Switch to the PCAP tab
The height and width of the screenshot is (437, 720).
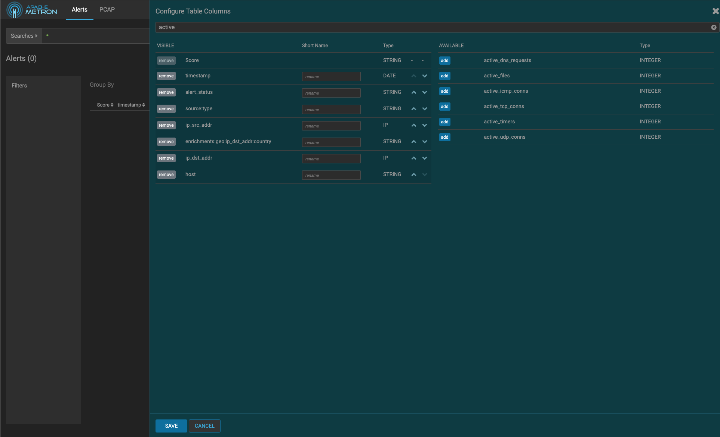(107, 10)
